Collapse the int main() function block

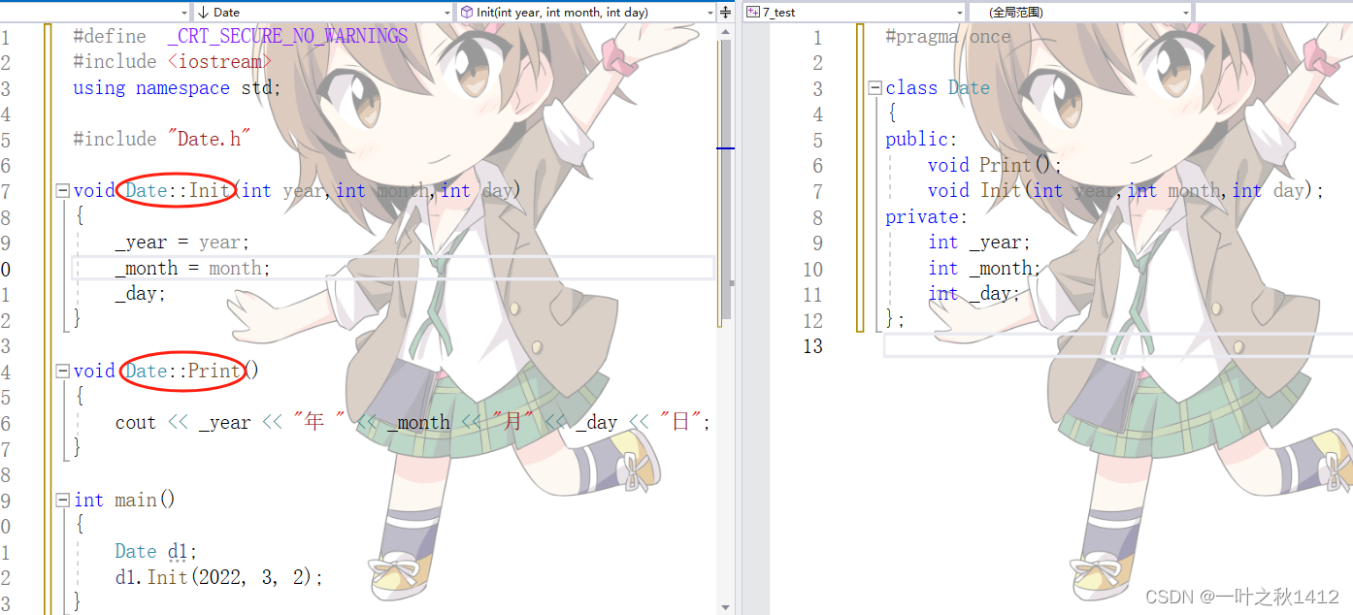click(x=63, y=500)
